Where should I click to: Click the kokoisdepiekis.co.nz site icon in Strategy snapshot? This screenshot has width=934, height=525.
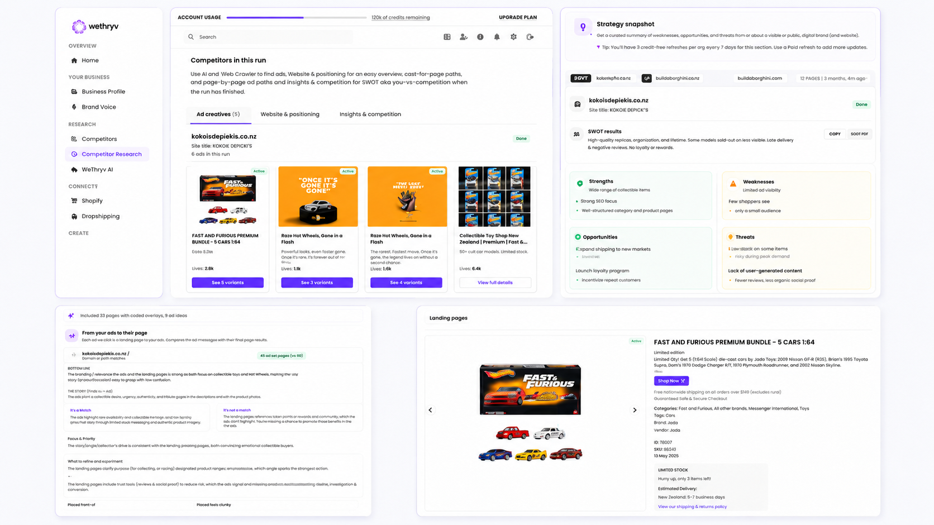coord(578,104)
